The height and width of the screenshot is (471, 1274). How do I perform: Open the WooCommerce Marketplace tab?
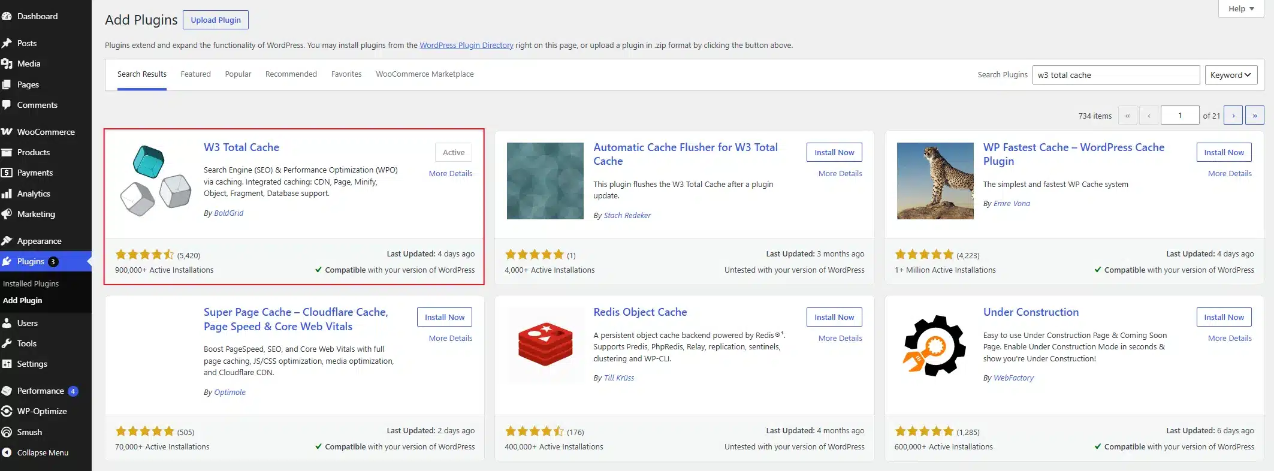coord(425,74)
